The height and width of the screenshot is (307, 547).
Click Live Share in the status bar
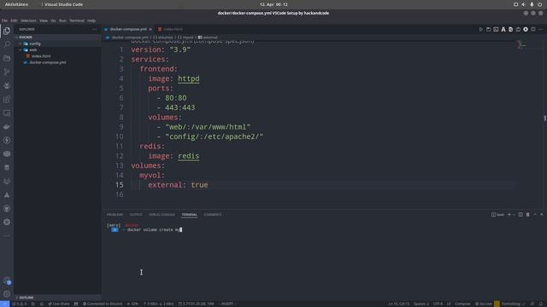click(59, 304)
